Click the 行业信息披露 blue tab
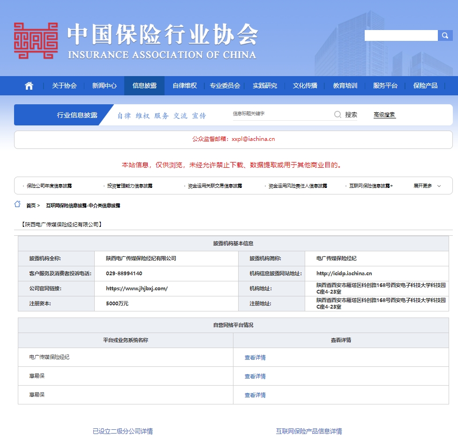The height and width of the screenshot is (442, 458). (x=77, y=115)
